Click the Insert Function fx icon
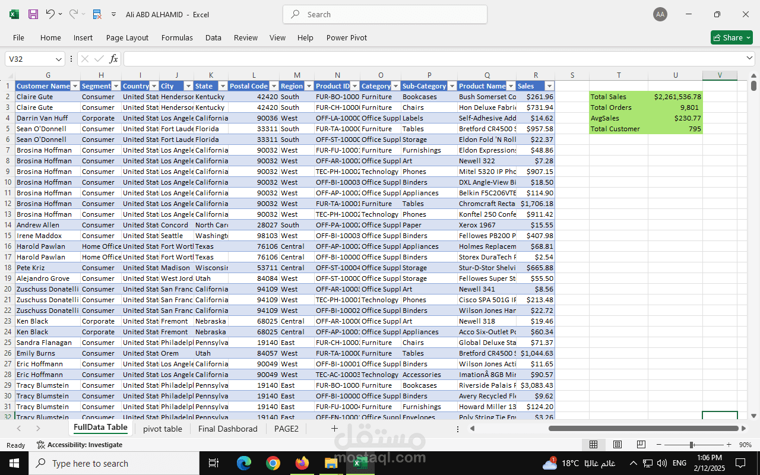Image resolution: width=760 pixels, height=475 pixels. point(114,59)
